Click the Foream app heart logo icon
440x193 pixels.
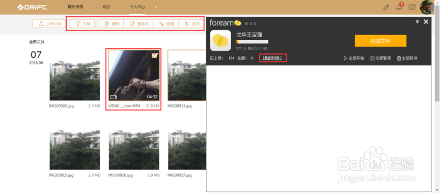point(221,41)
